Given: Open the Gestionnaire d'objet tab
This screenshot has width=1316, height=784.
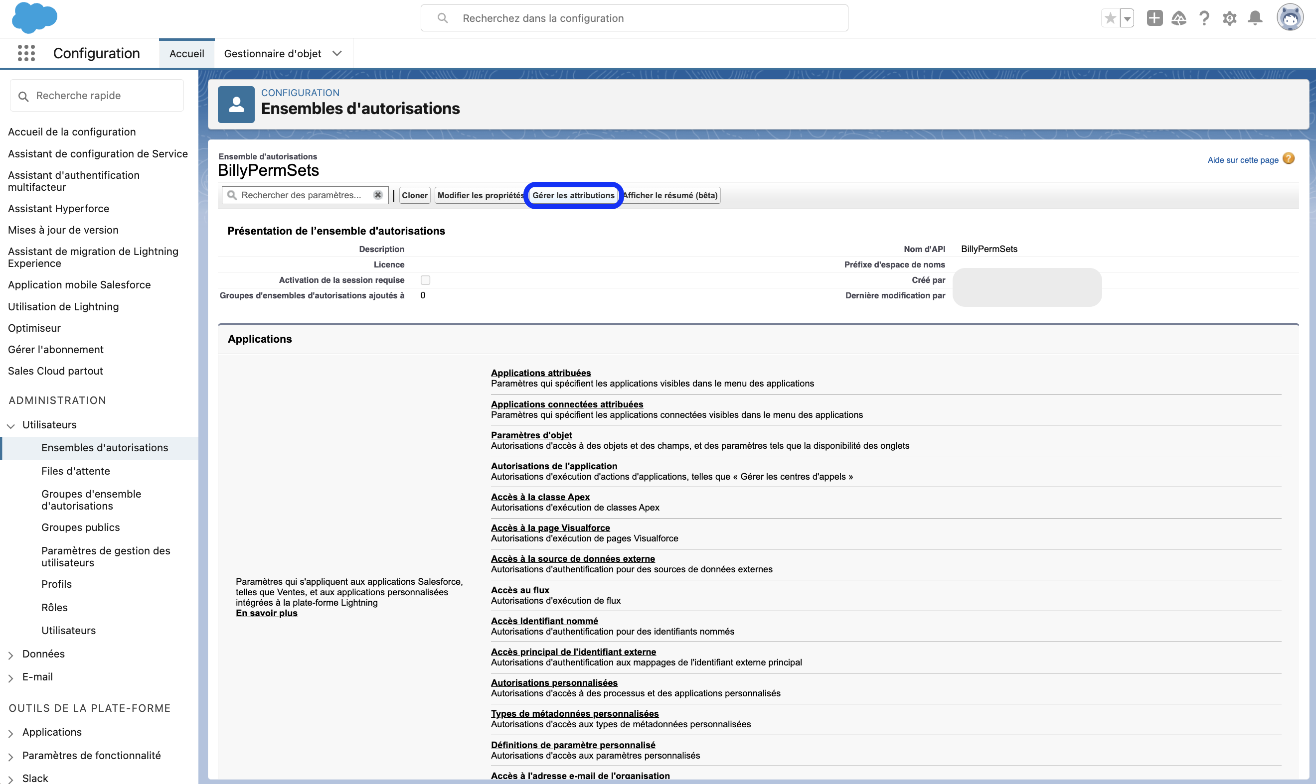Looking at the screenshot, I should click(x=272, y=53).
